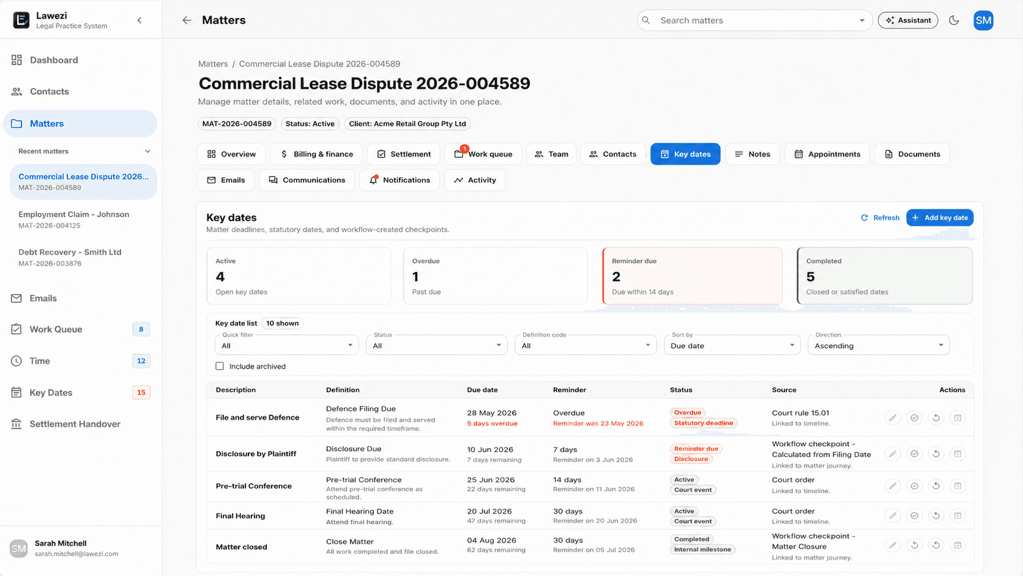Screen dimensions: 1023x576
Task: Archive the Final Hearing row
Action: tap(958, 515)
